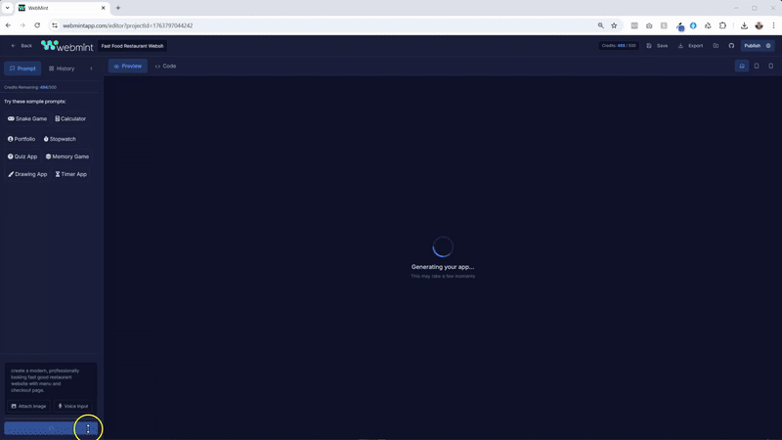Switch to the History tab
Screen dimensions: 782x440
(62, 68)
